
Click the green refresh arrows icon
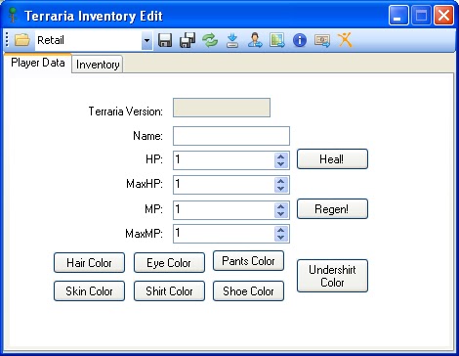210,40
